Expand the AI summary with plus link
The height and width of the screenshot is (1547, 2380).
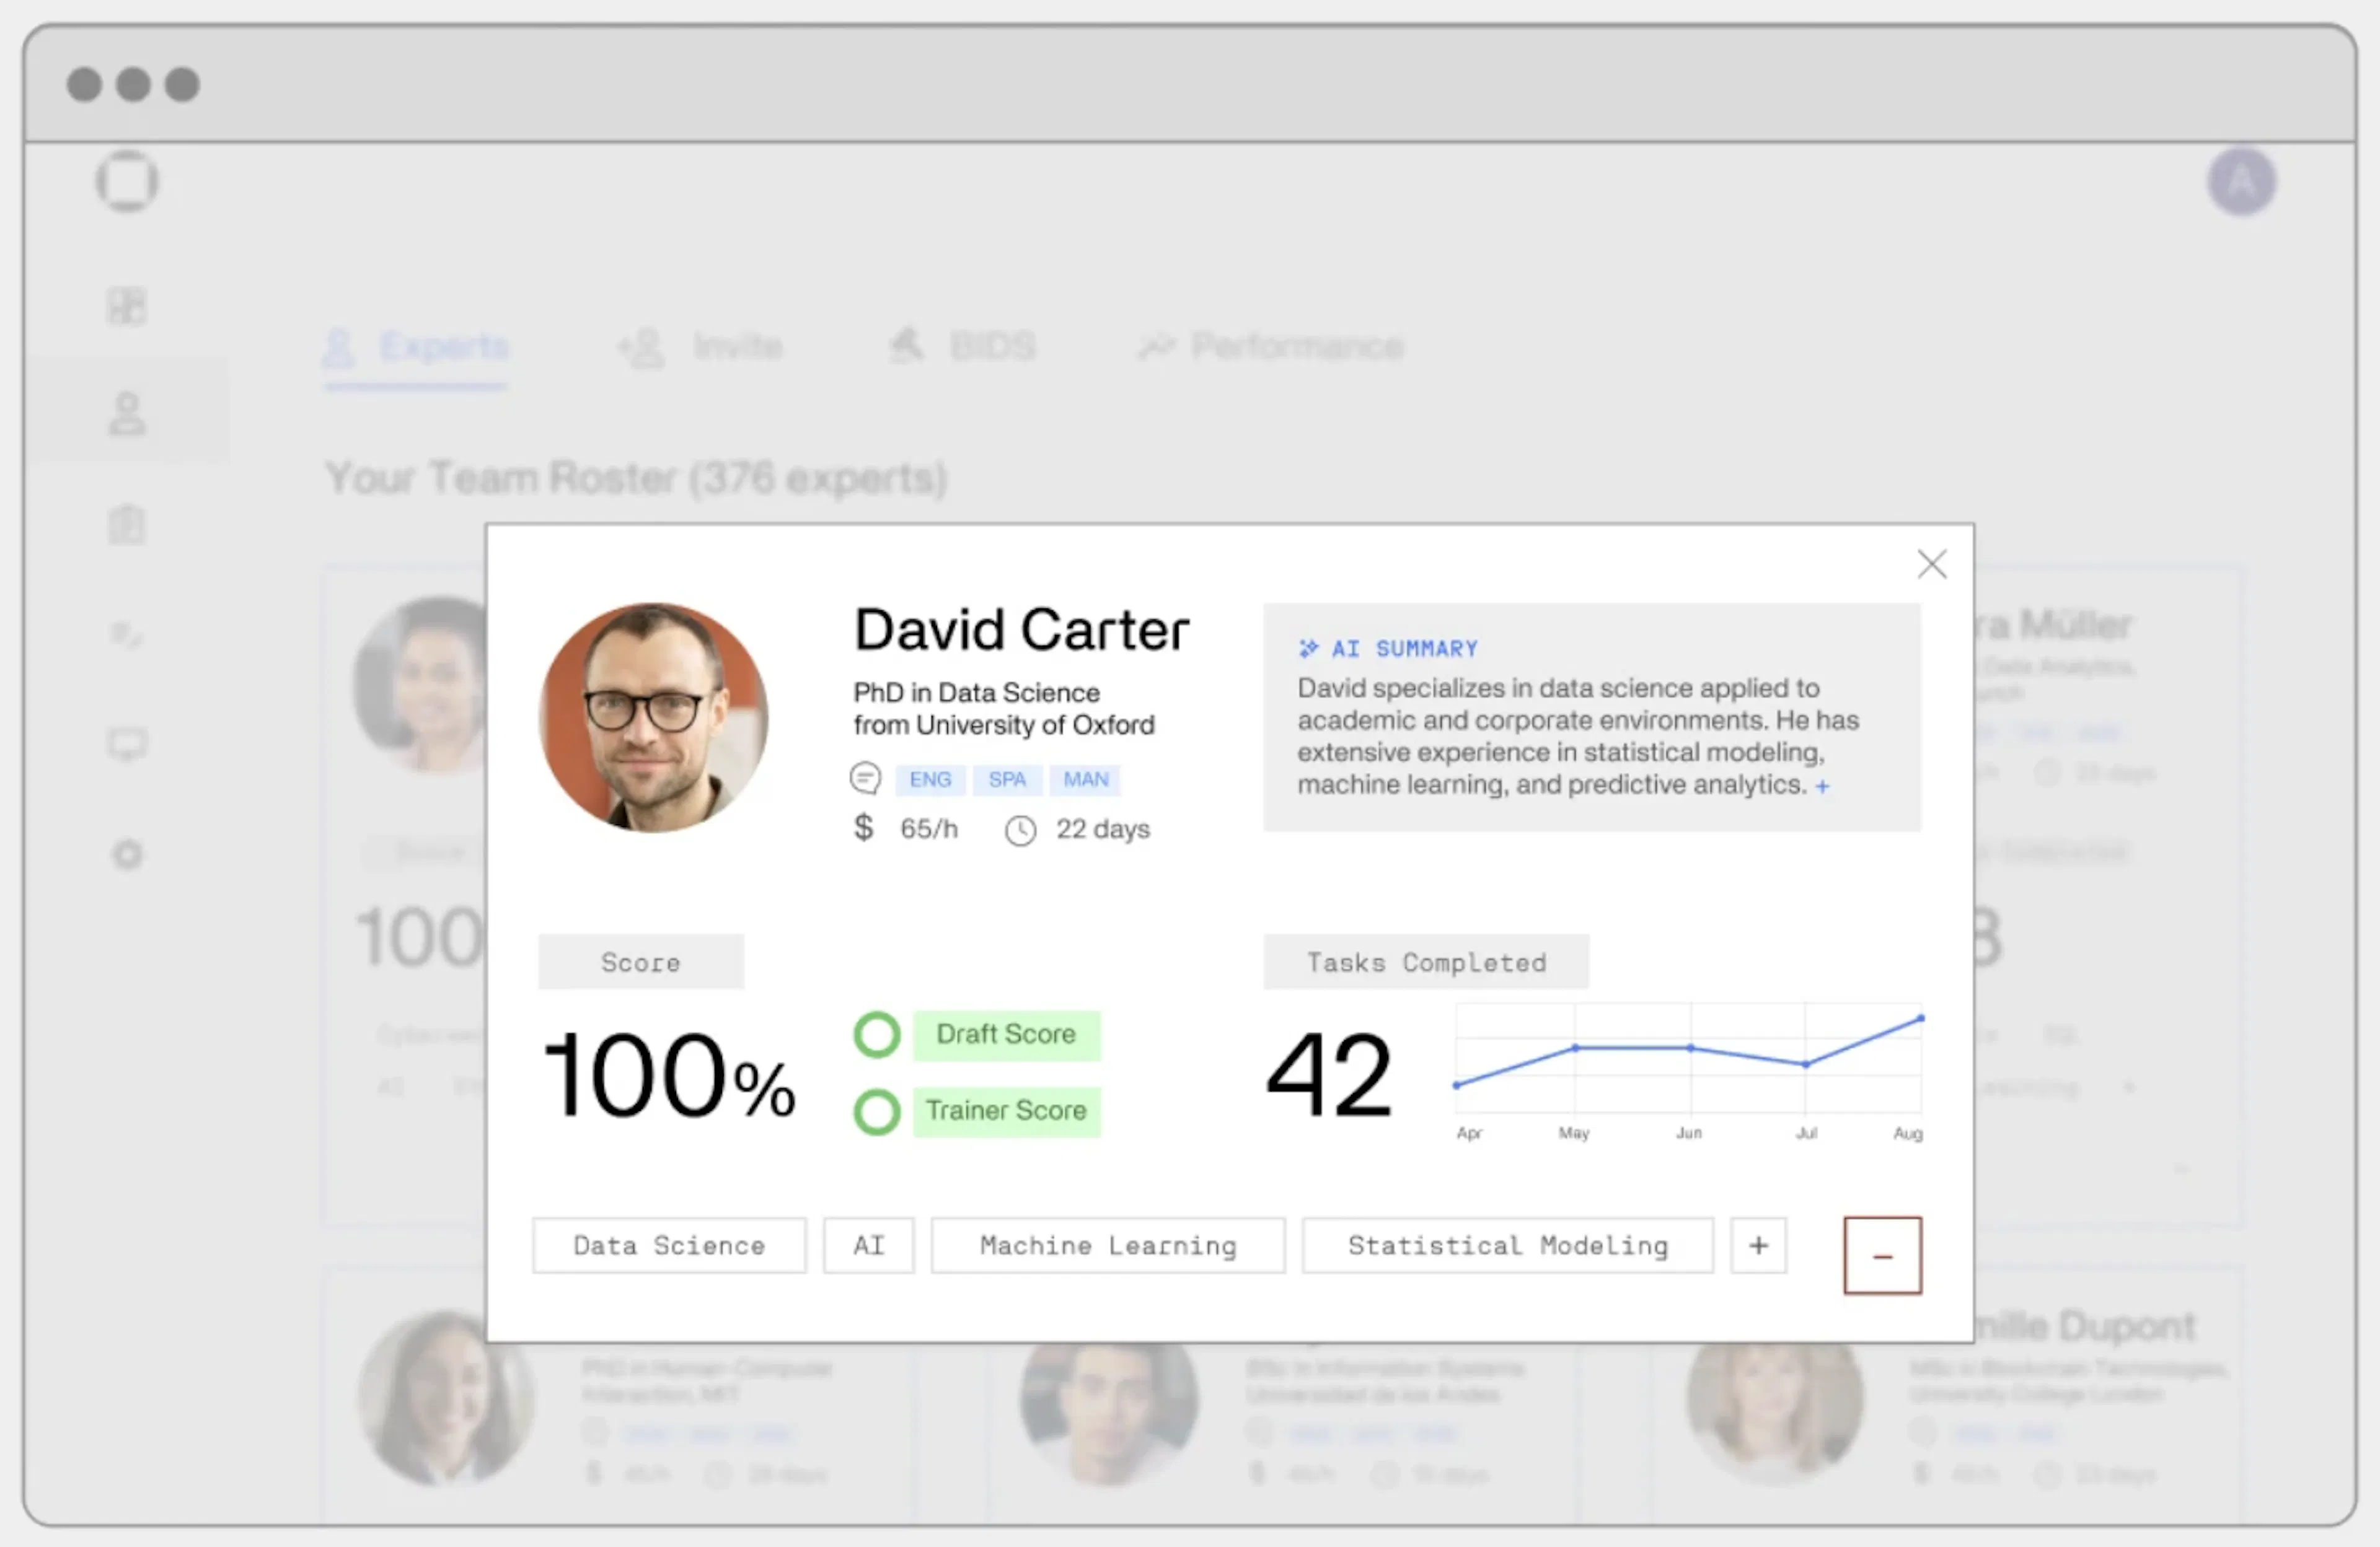(1822, 786)
